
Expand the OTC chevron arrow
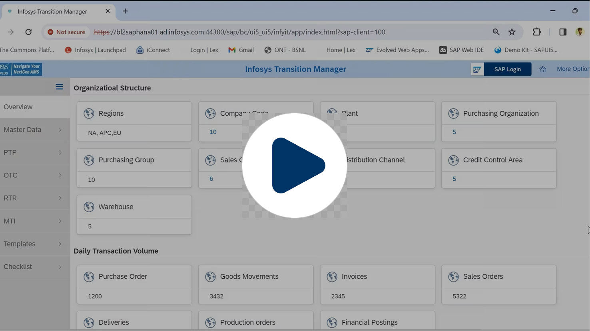(60, 175)
